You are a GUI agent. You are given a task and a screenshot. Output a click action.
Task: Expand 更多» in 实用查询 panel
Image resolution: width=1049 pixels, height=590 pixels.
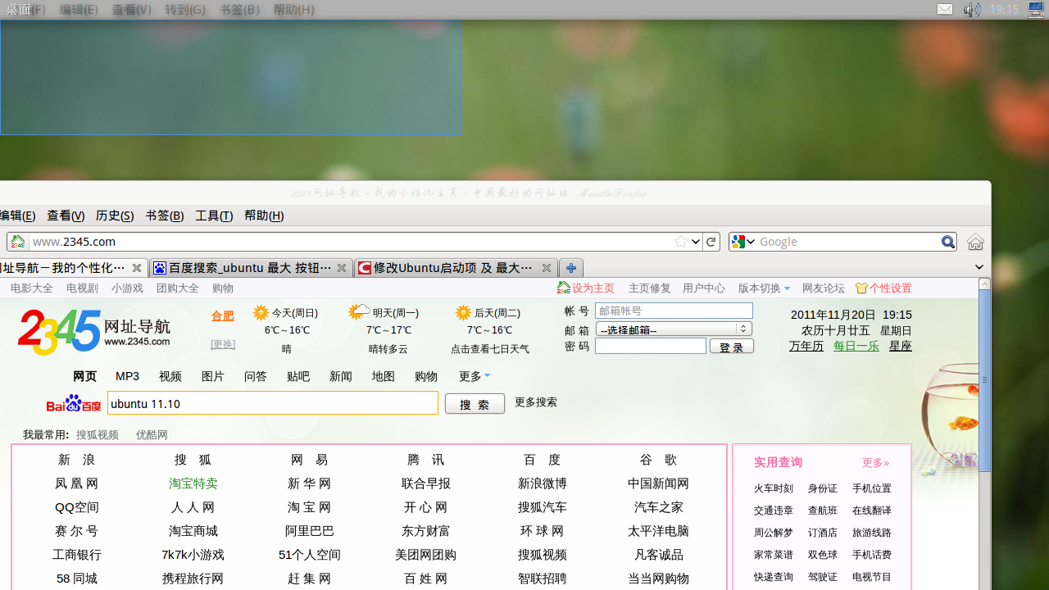875,462
